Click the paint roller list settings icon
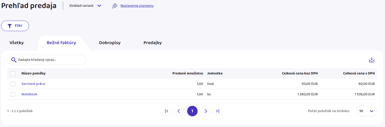385x127 pixels. (x=114, y=6)
